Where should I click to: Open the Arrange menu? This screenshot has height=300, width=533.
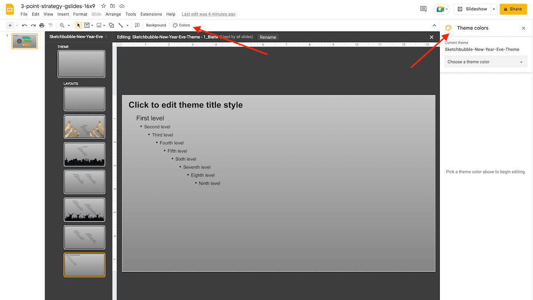pyautogui.click(x=113, y=14)
